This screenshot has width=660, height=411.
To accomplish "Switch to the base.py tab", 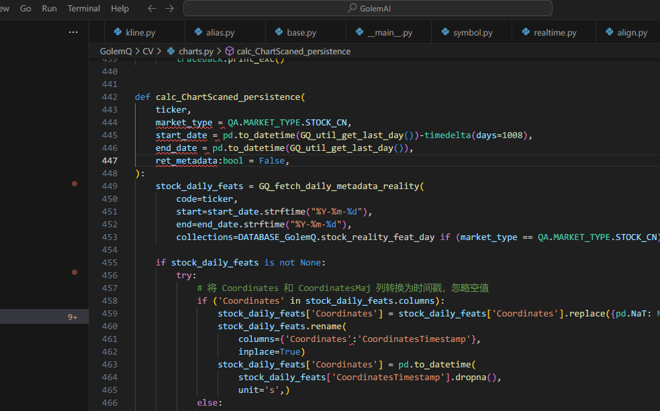I will click(x=301, y=32).
